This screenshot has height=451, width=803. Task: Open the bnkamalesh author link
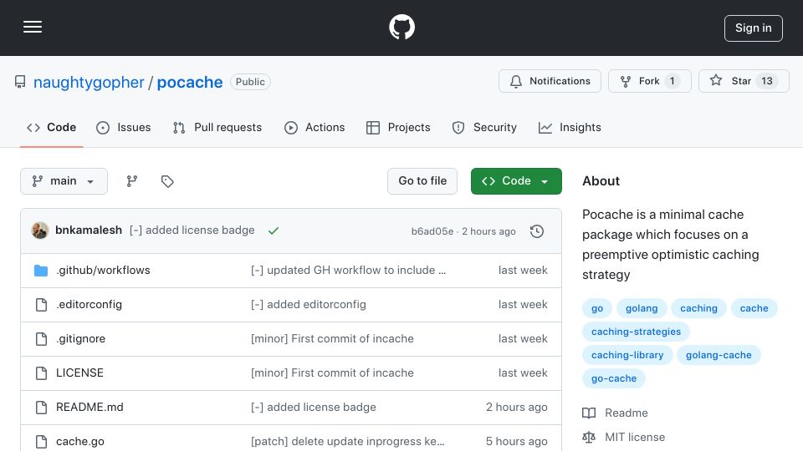(x=89, y=231)
